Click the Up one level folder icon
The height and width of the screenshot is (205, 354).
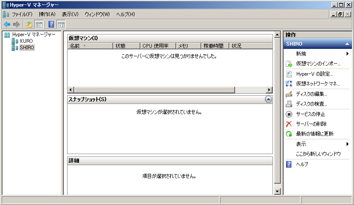click(29, 24)
